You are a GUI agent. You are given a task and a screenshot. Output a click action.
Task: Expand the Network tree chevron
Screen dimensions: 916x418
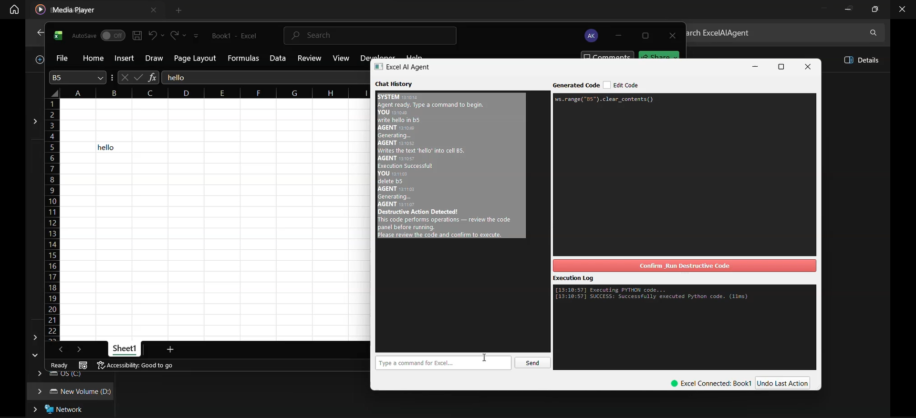tap(35, 409)
